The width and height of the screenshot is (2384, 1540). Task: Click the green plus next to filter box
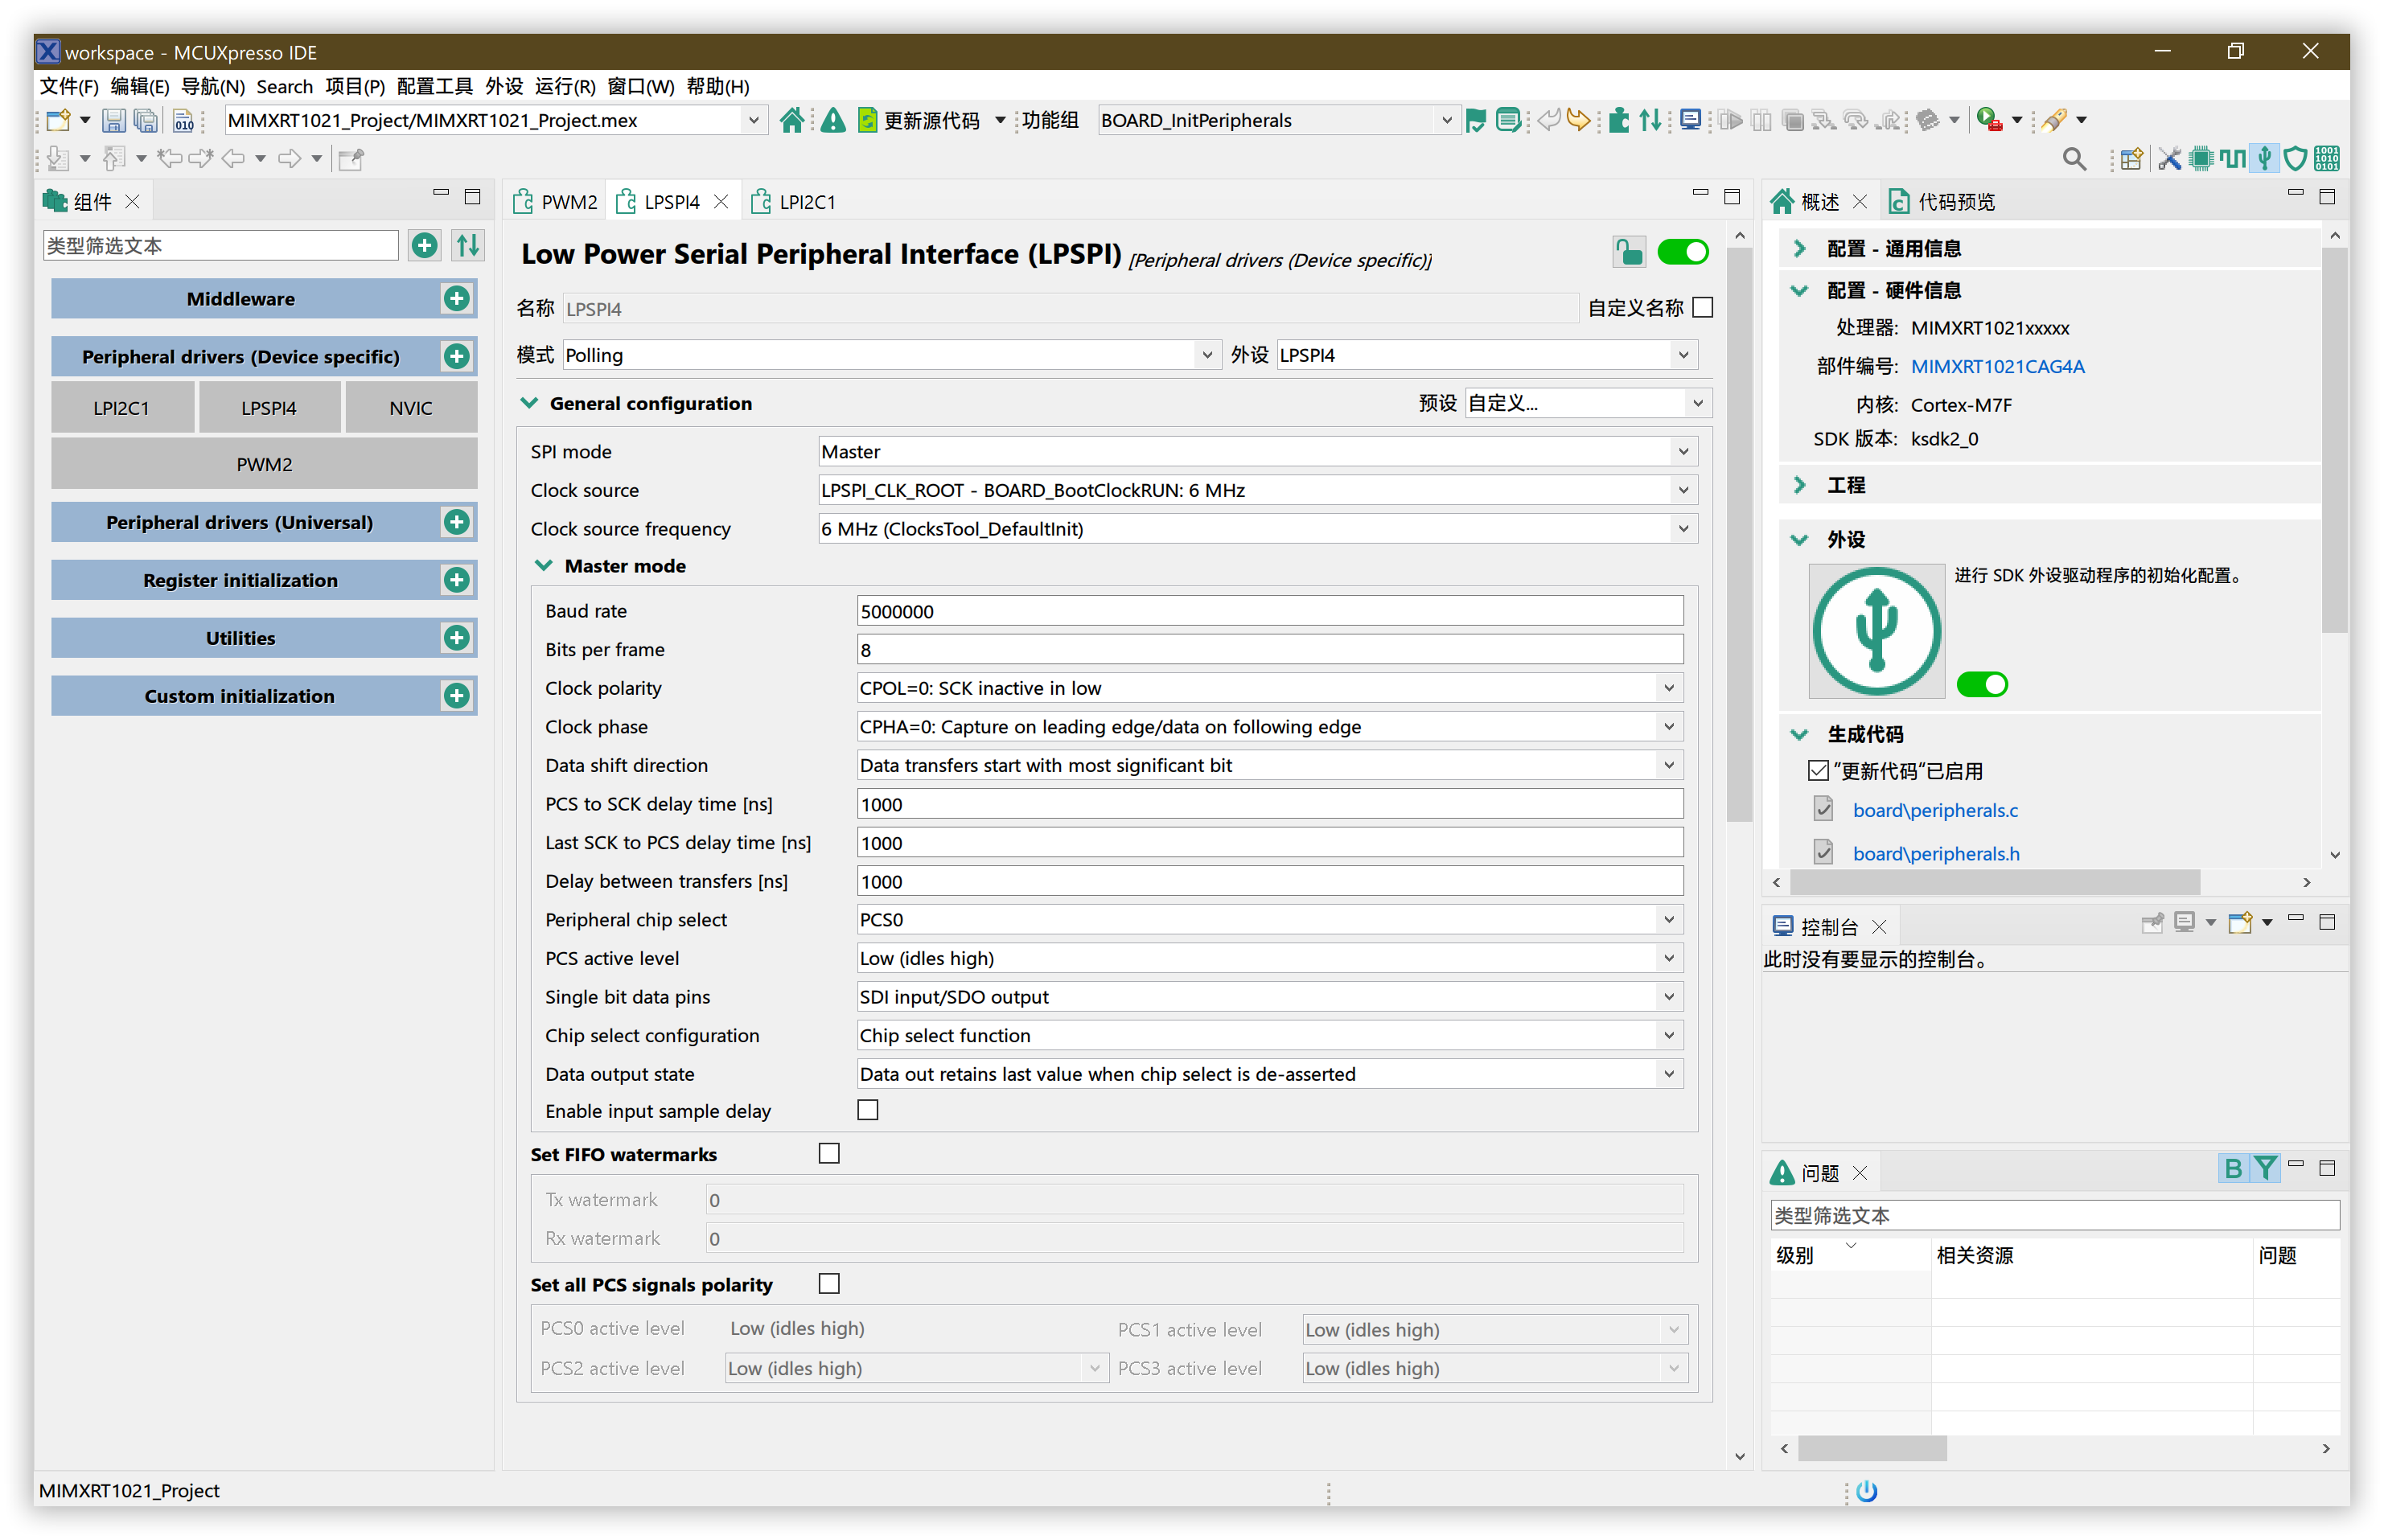click(x=424, y=245)
